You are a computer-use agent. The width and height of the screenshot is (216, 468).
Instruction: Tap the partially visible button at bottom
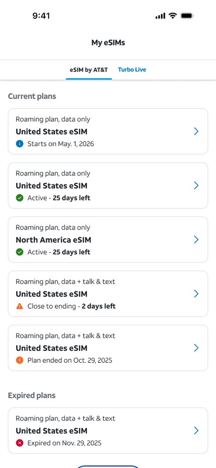[x=108, y=467]
